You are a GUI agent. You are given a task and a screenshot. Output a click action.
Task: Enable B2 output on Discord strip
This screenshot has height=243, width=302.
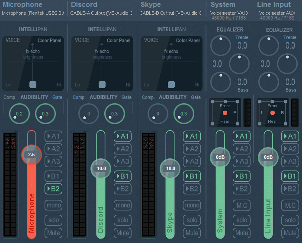123,189
